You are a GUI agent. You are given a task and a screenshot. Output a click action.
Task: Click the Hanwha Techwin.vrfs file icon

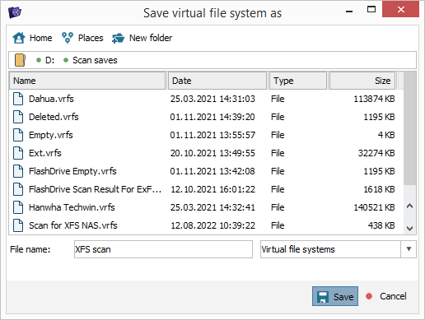(18, 207)
